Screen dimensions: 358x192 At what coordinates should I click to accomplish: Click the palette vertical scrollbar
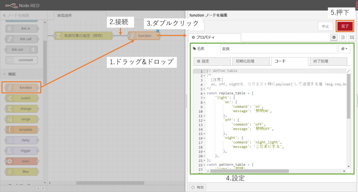[45, 63]
